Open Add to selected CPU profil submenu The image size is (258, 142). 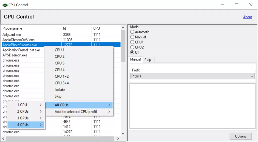[79, 112]
